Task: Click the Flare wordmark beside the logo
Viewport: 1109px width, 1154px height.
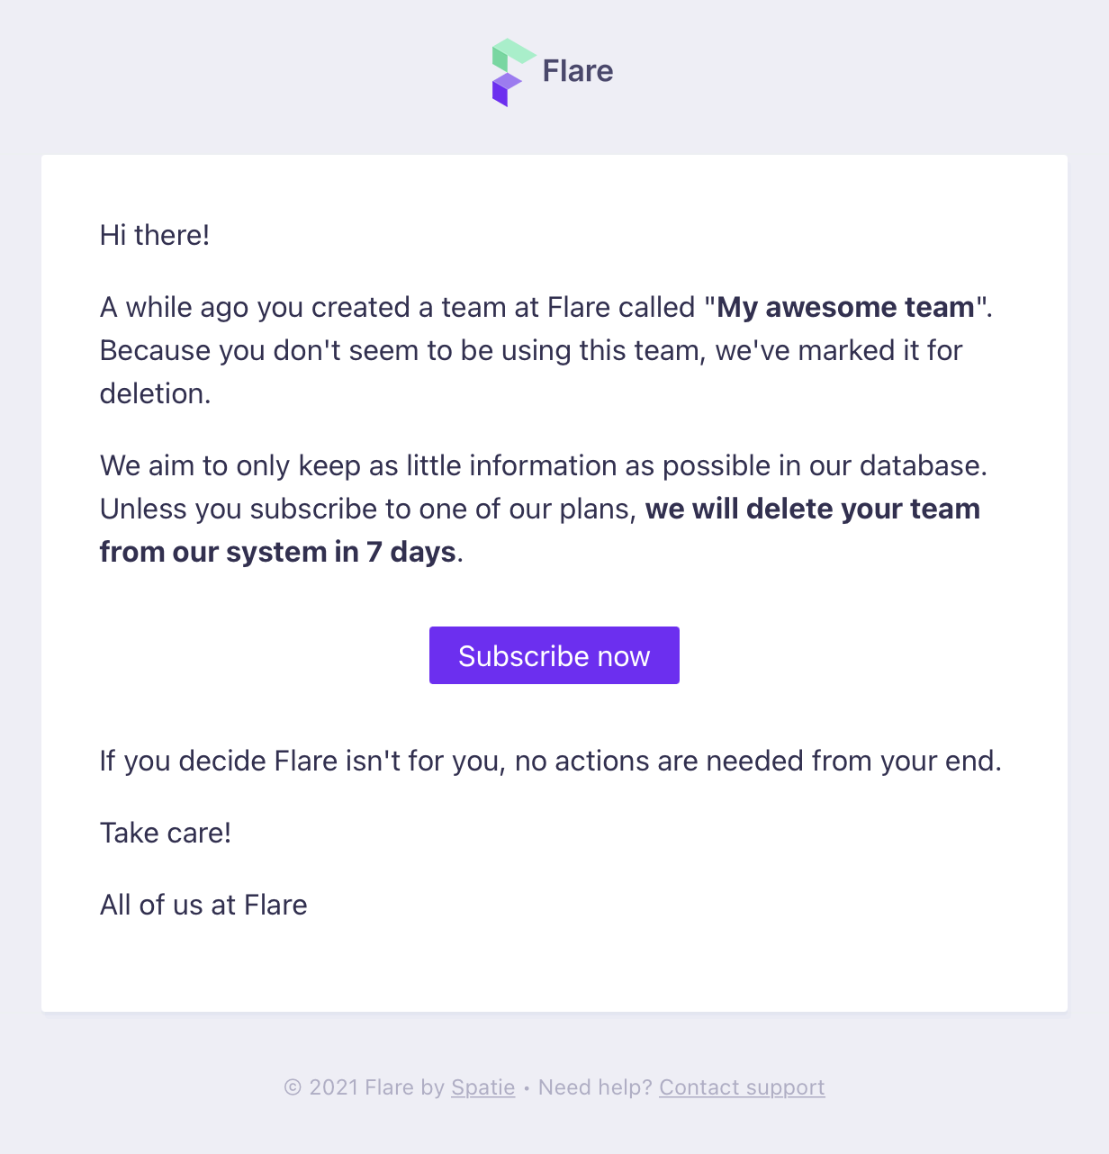Action: click(578, 71)
